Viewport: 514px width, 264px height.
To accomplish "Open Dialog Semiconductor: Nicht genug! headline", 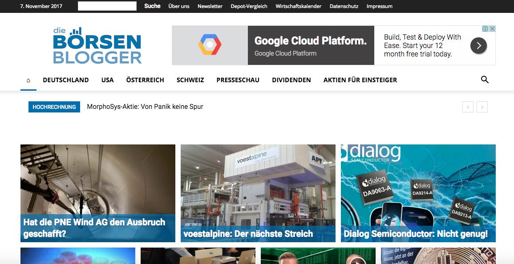I will [416, 234].
